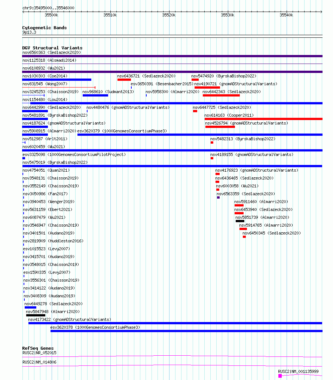
Task: Open nsv5908915 (Almarri2020) label
Action: point(49,131)
